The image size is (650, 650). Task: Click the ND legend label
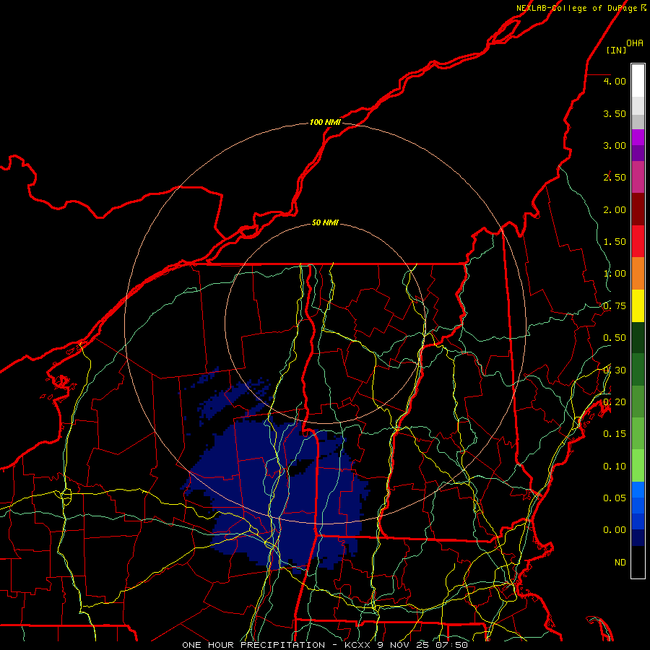click(620, 563)
